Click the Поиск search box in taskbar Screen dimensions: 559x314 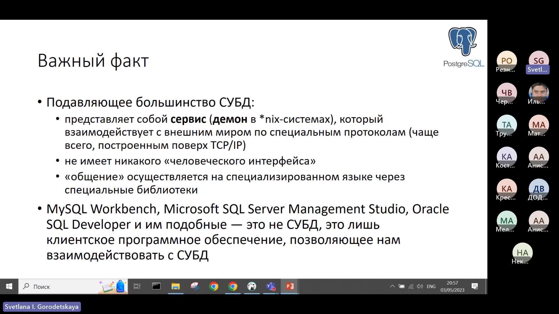click(x=73, y=286)
